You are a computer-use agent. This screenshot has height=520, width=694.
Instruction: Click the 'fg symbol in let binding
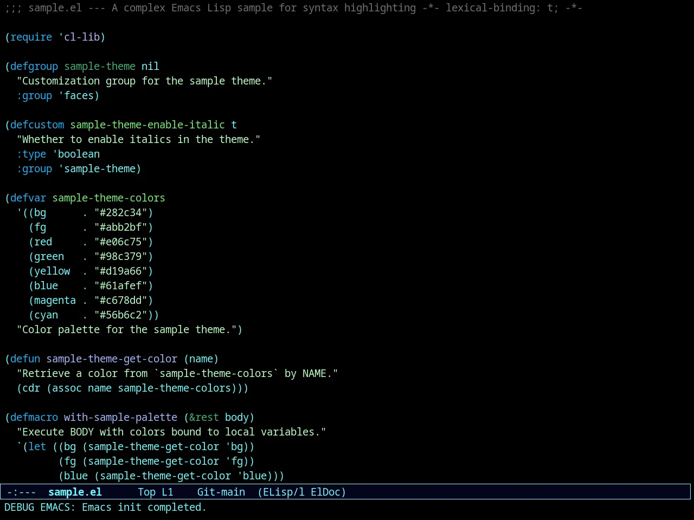234,461
